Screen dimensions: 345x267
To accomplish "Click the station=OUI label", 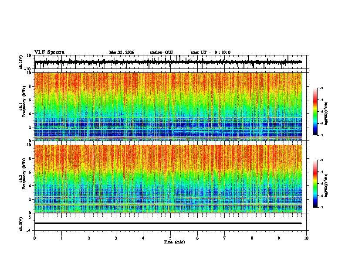I will pos(161,52).
